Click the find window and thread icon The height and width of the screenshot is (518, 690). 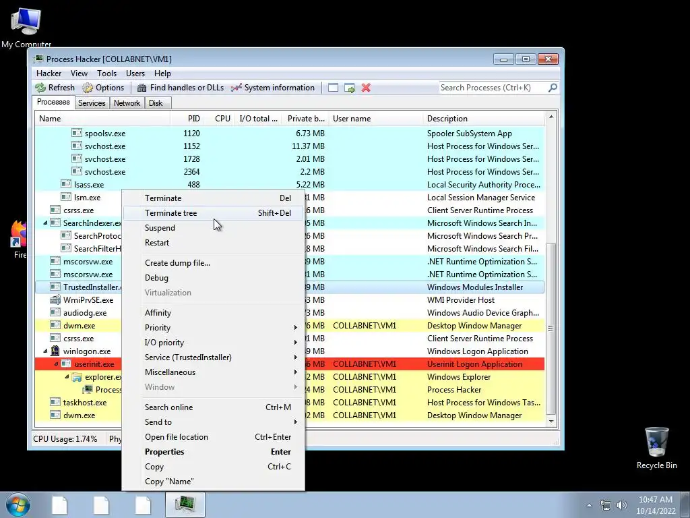[350, 88]
